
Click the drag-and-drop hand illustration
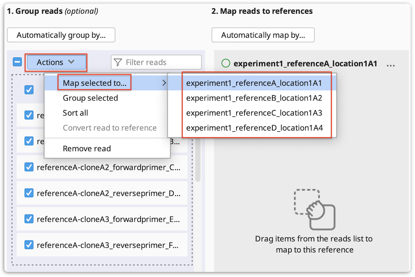(315, 209)
